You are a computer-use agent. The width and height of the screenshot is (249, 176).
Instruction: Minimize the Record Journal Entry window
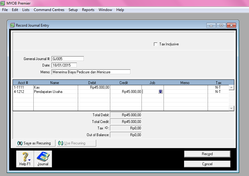click(x=211, y=25)
